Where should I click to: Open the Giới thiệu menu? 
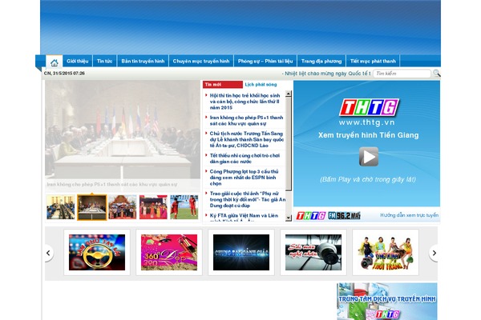[77, 61]
